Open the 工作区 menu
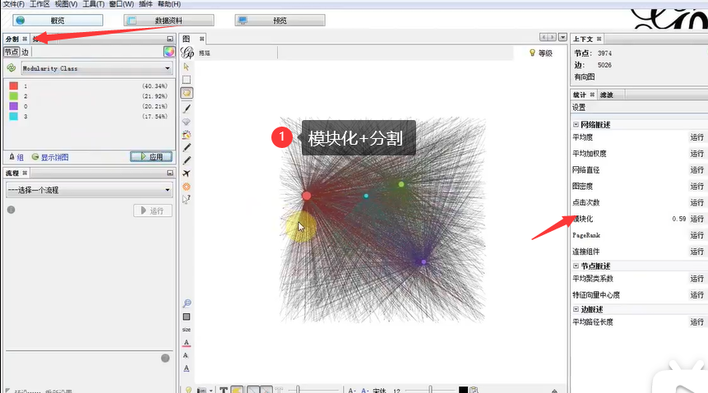 (x=39, y=4)
